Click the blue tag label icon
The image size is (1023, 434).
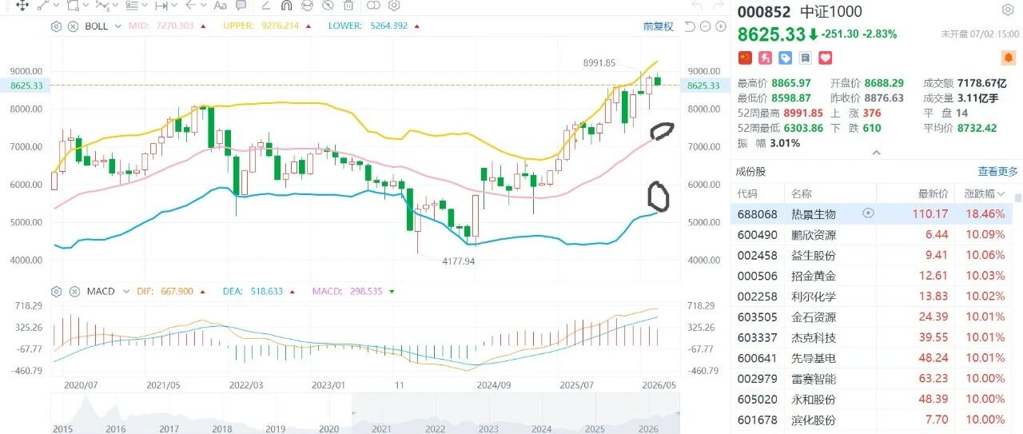[785, 58]
